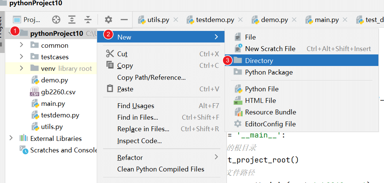Click the Collapse All toolbar icon

(88, 20)
